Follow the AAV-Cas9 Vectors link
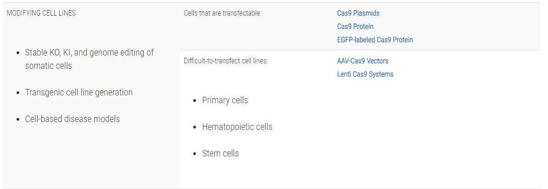The width and height of the screenshot is (548, 189). click(x=362, y=61)
